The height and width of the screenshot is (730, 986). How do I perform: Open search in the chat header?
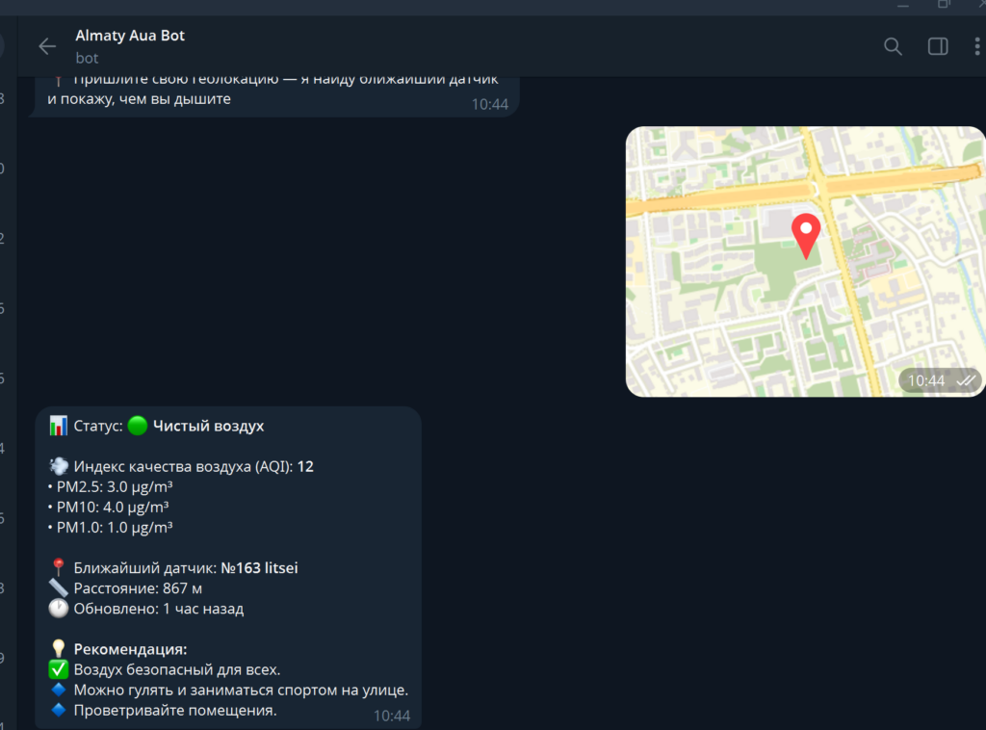[893, 46]
